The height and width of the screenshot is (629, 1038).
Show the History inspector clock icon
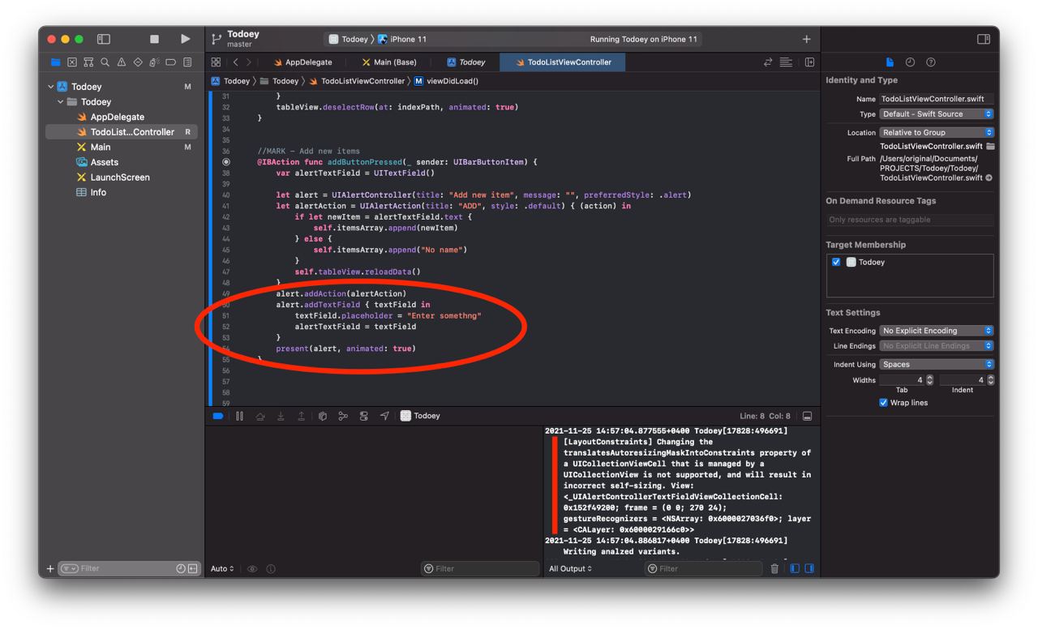pyautogui.click(x=910, y=62)
